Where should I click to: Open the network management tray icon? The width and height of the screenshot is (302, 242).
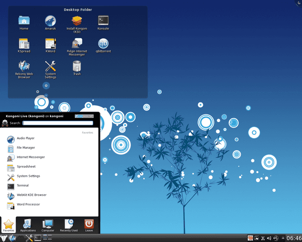(256, 238)
